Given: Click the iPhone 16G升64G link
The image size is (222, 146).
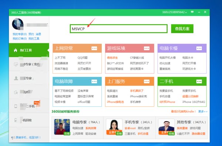Looking at the screenshot, I should tap(194, 102).
